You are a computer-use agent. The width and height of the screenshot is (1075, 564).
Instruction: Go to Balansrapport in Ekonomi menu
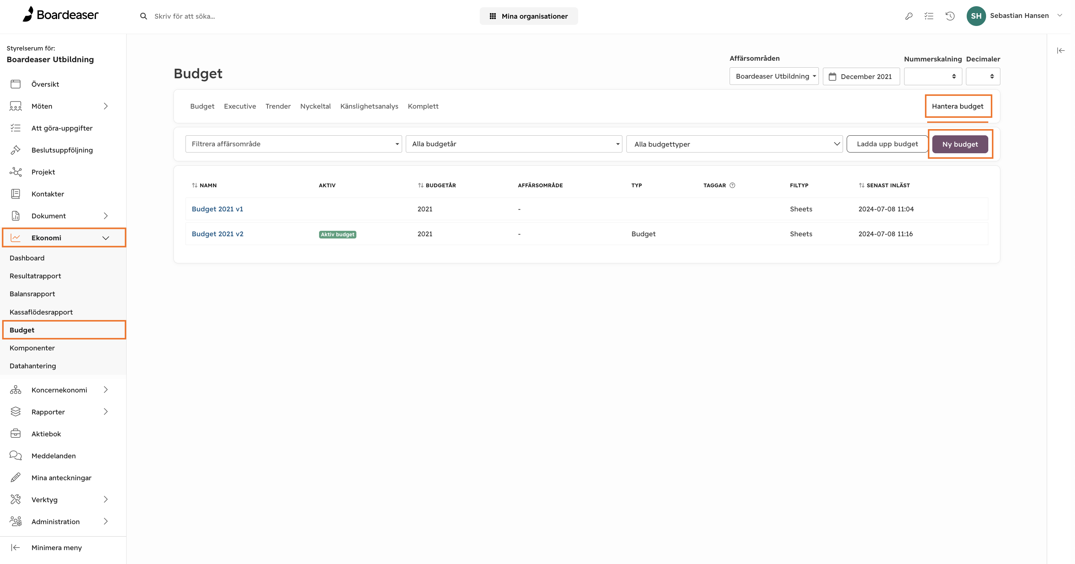click(x=32, y=294)
